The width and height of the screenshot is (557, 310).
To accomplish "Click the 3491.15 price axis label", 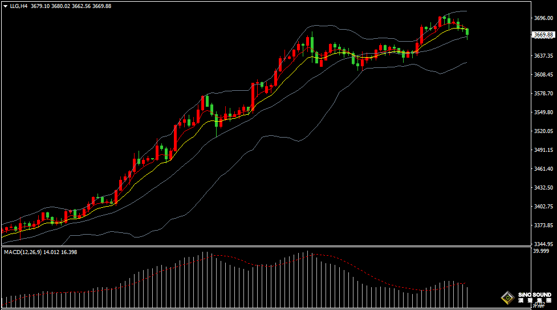I will pos(543,150).
